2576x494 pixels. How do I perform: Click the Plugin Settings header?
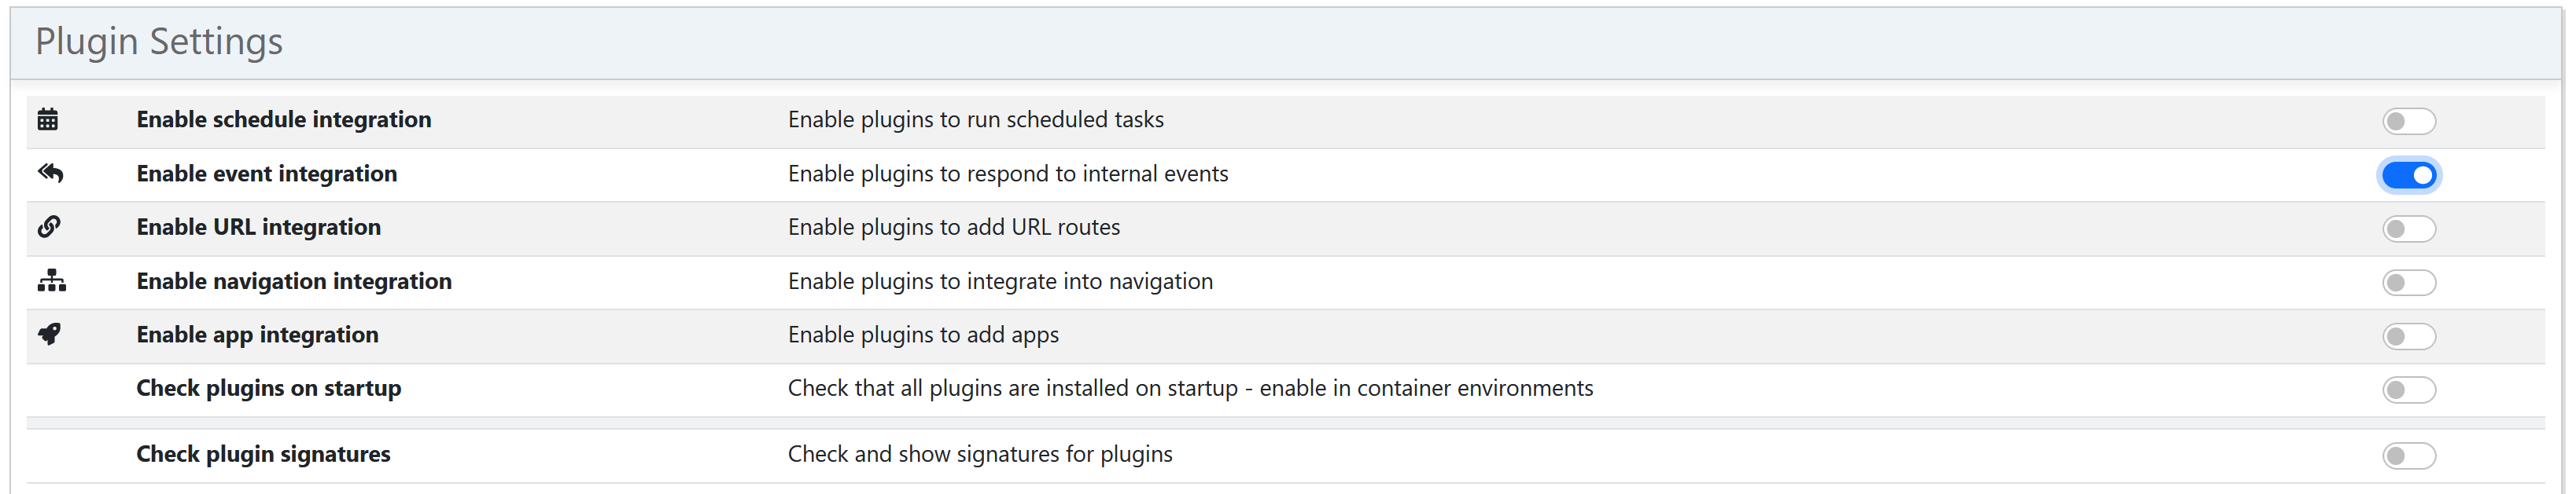tap(159, 42)
